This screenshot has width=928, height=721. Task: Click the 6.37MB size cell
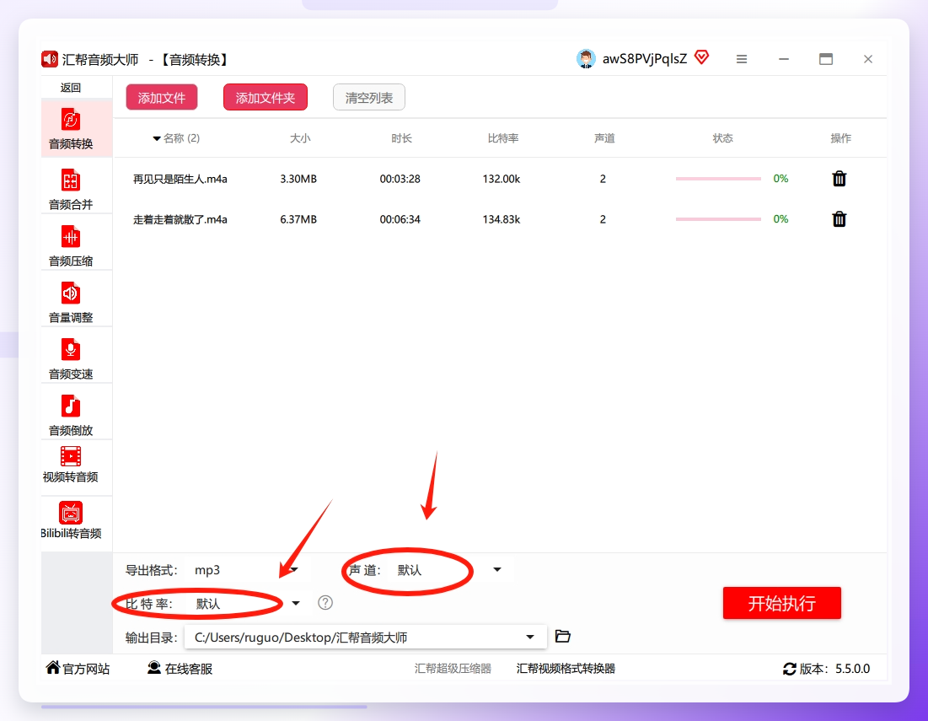pyautogui.click(x=298, y=219)
